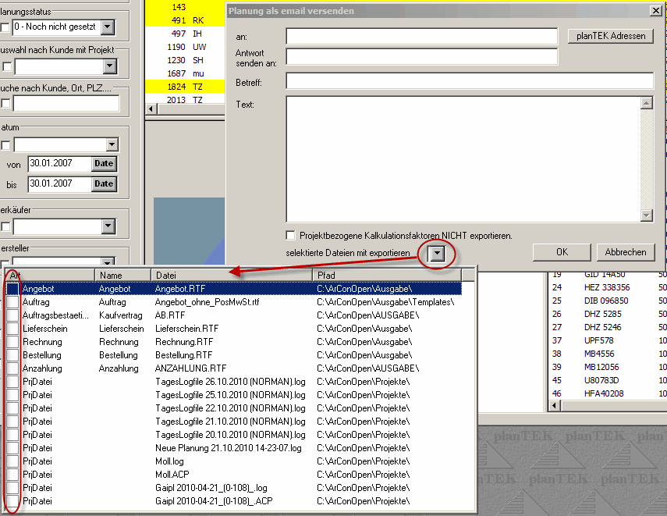Check the box beside the Rechnung entry
667x516 pixels.
(12, 342)
